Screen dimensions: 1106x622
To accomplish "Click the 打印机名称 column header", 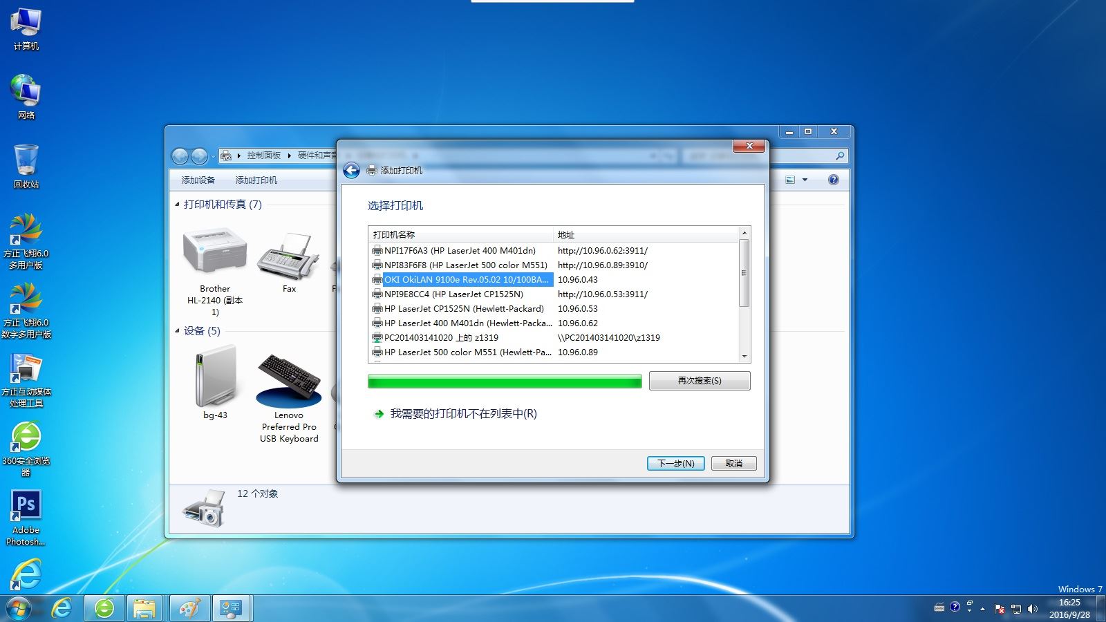I will coord(461,235).
